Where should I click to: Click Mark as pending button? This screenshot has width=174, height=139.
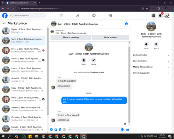(71, 38)
